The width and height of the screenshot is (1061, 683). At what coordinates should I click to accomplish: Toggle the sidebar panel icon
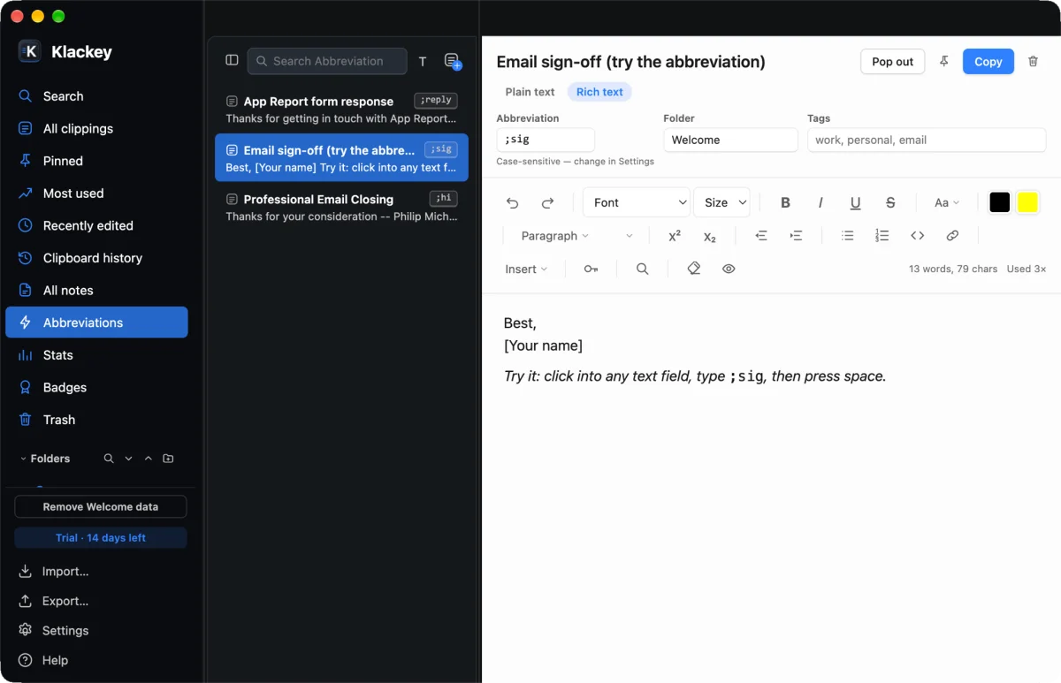tap(232, 60)
